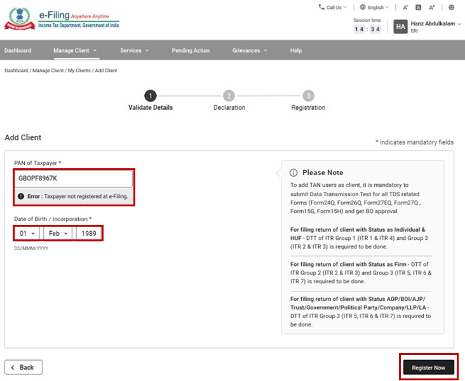This screenshot has width=465, height=381.
Task: Open the Services menu
Action: (134, 50)
